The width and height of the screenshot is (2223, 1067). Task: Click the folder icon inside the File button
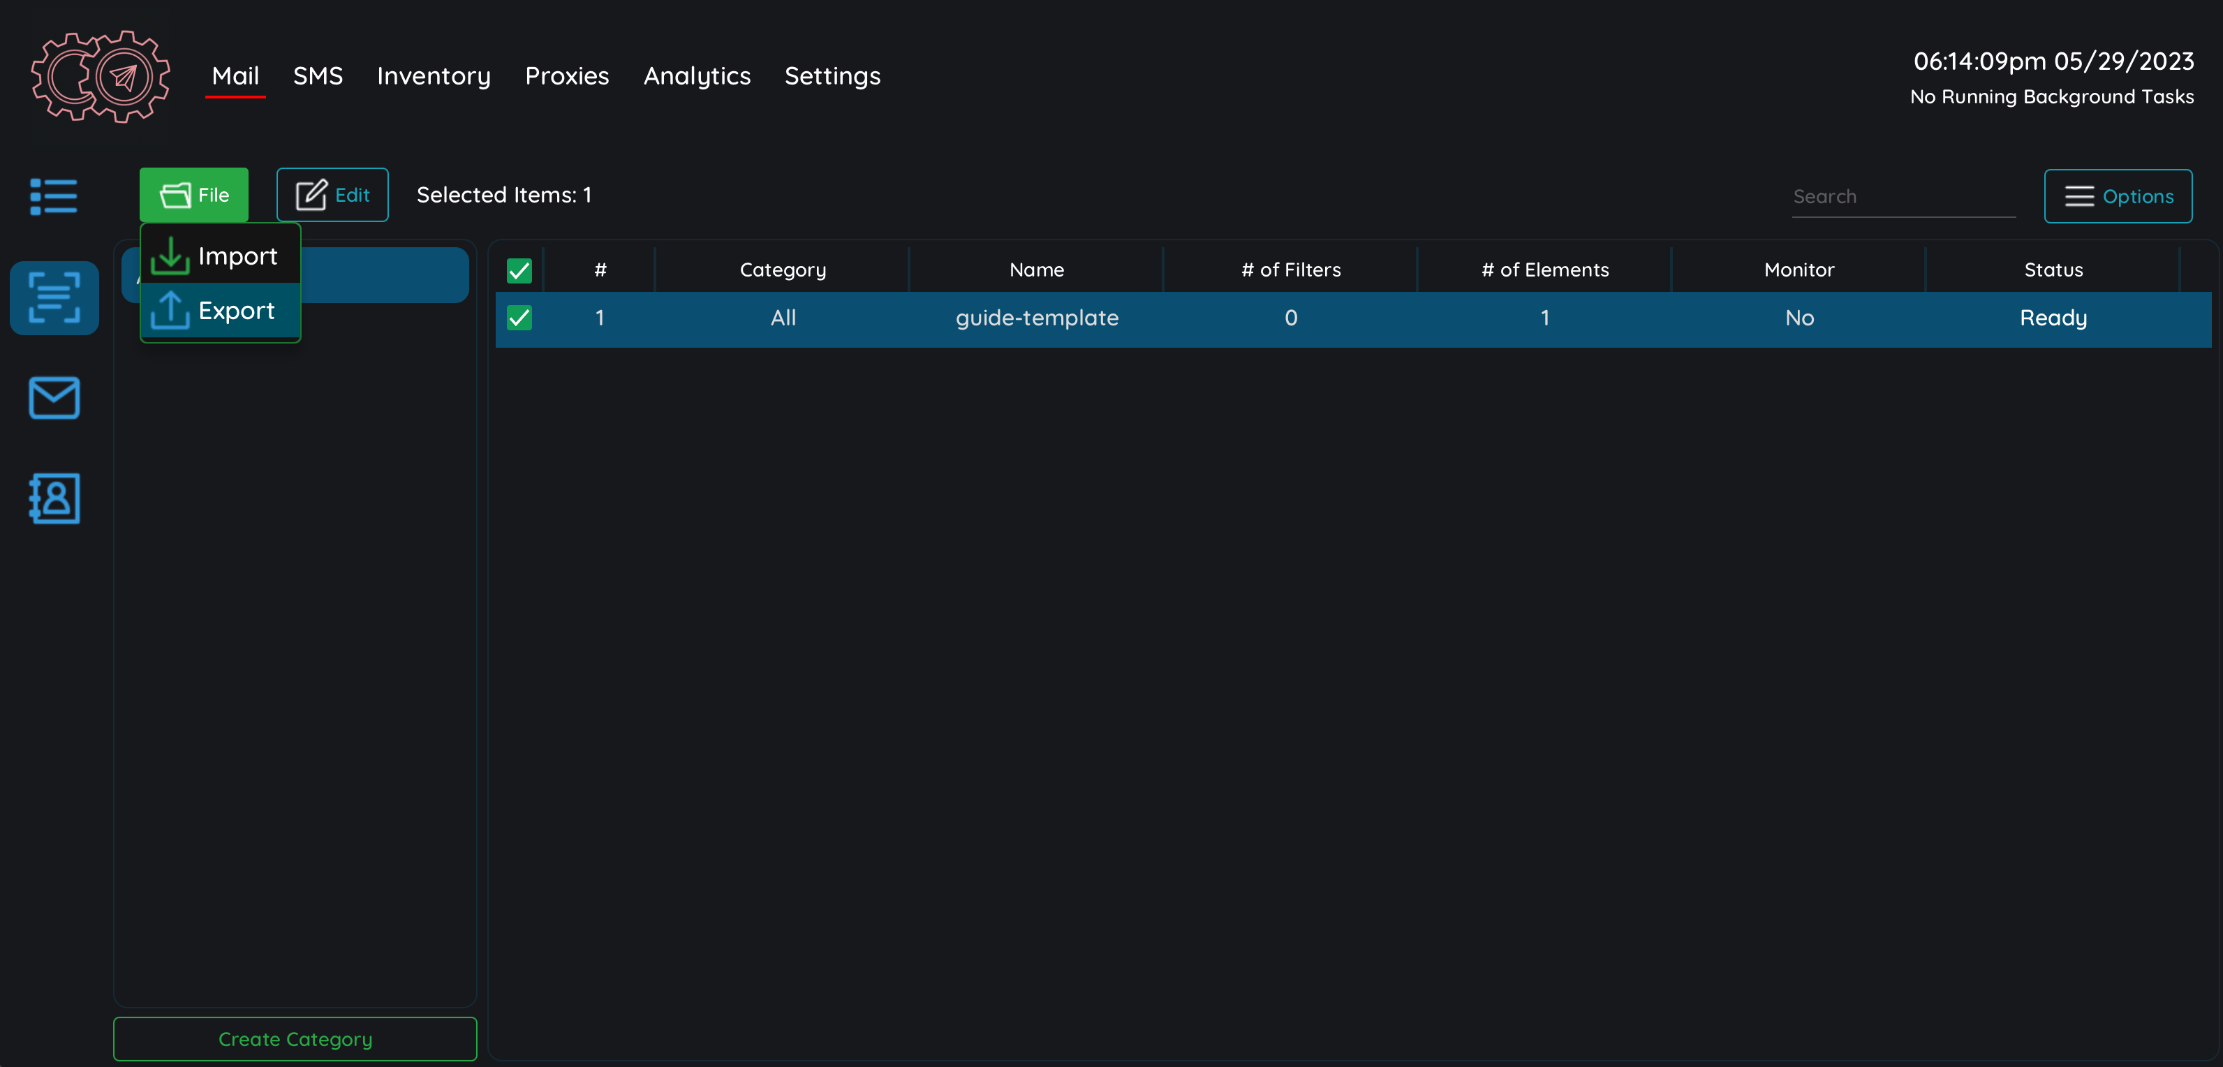point(175,194)
